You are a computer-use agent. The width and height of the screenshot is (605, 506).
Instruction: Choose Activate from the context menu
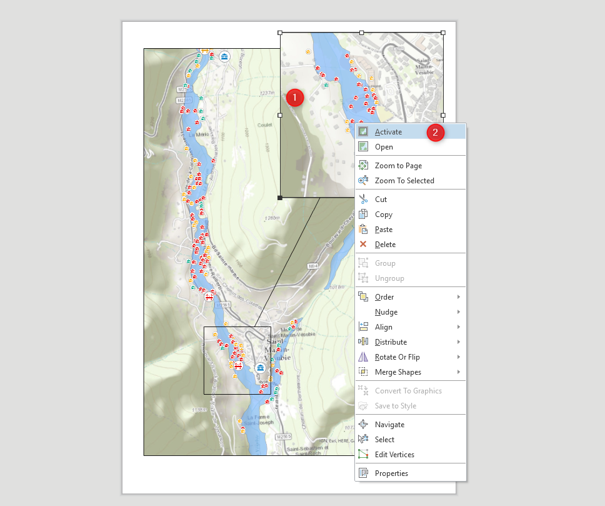(x=411, y=132)
